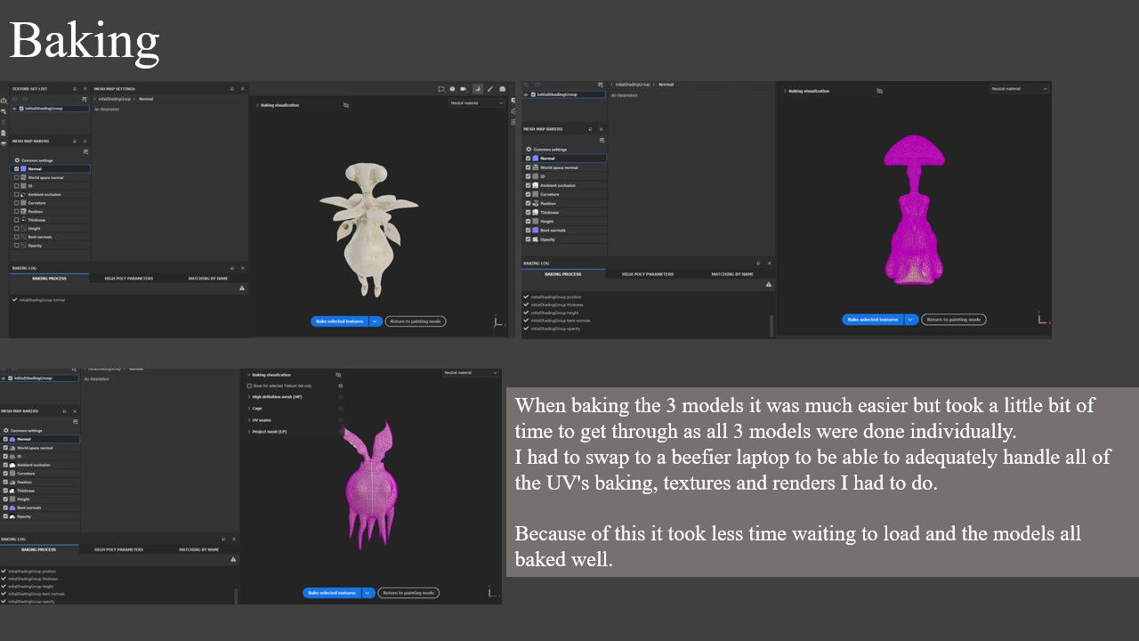
Task: Close the Texture Set List panel
Action: click(85, 89)
